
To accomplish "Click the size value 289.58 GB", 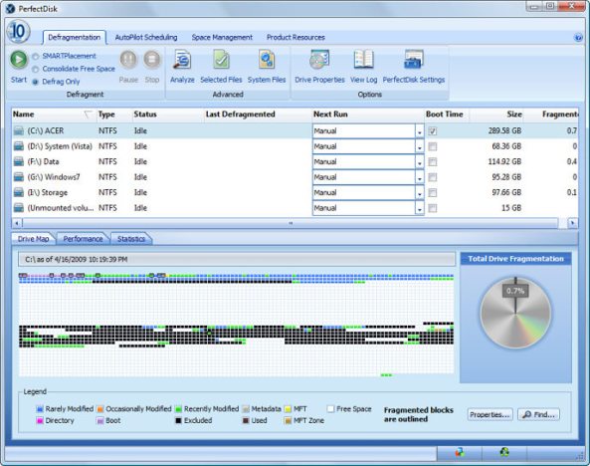I will (504, 130).
